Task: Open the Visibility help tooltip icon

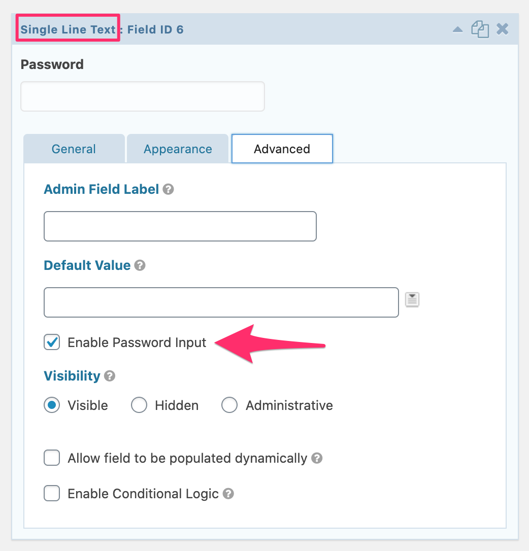Action: 110,376
